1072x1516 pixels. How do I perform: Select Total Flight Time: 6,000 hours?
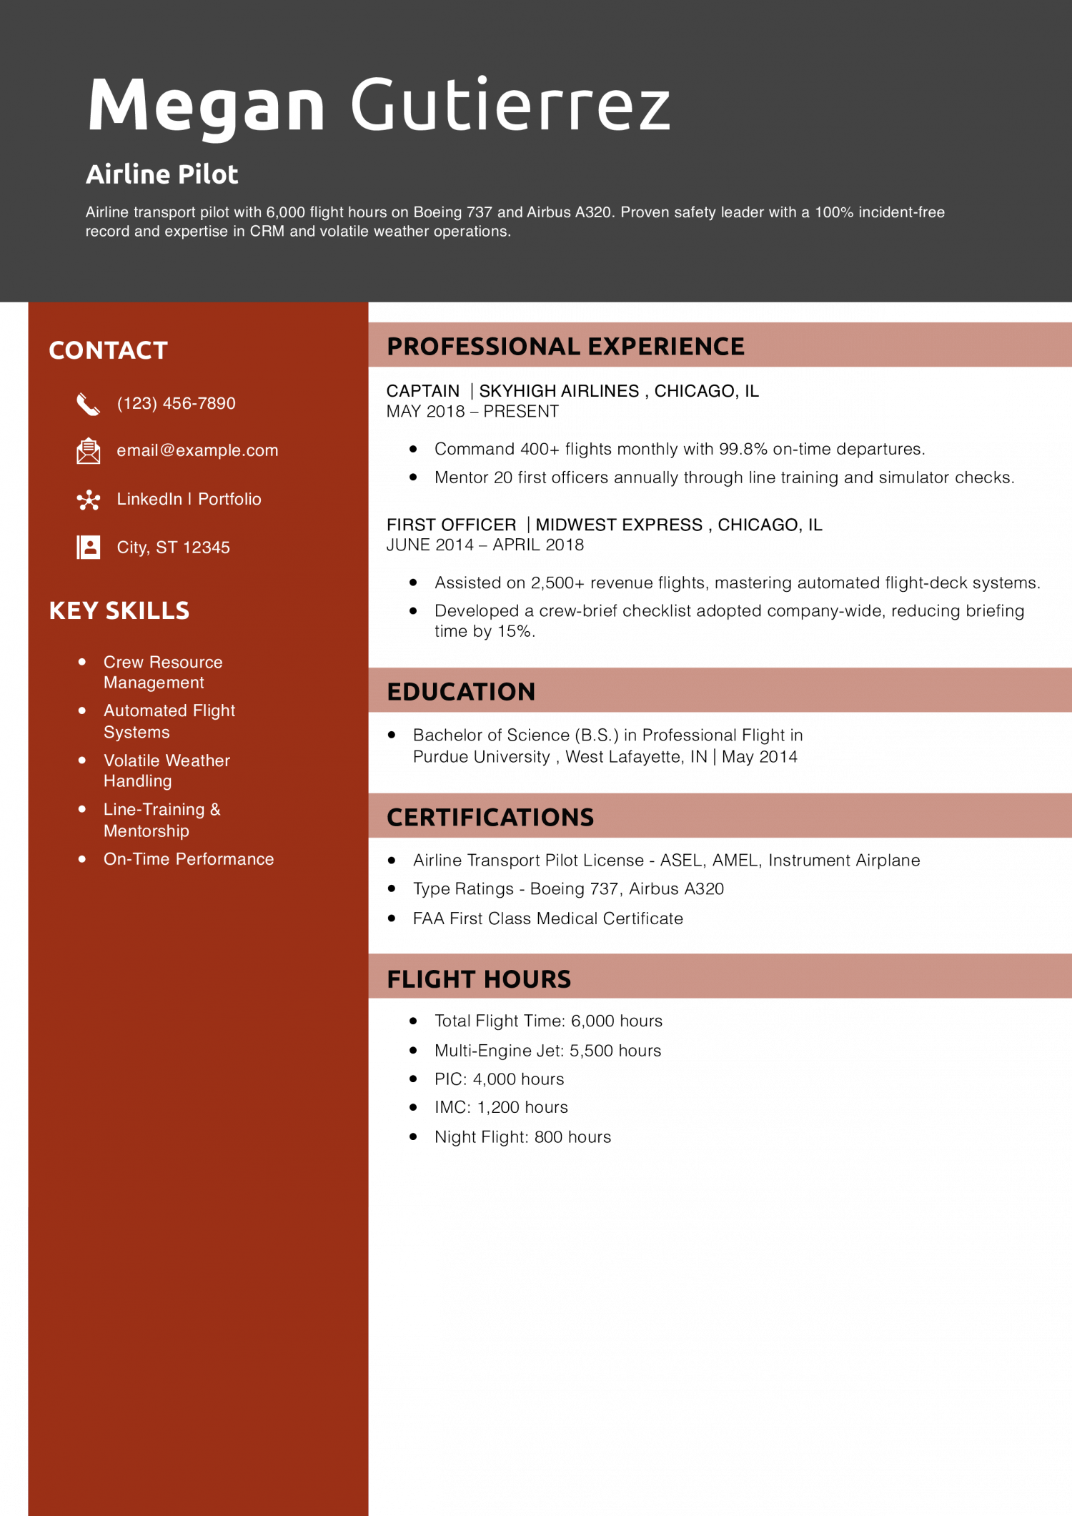[x=549, y=1021]
